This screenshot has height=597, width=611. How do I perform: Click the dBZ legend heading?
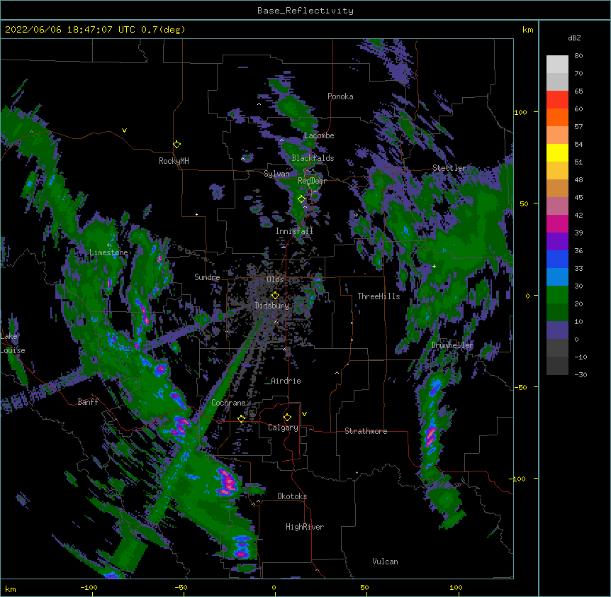(x=574, y=38)
